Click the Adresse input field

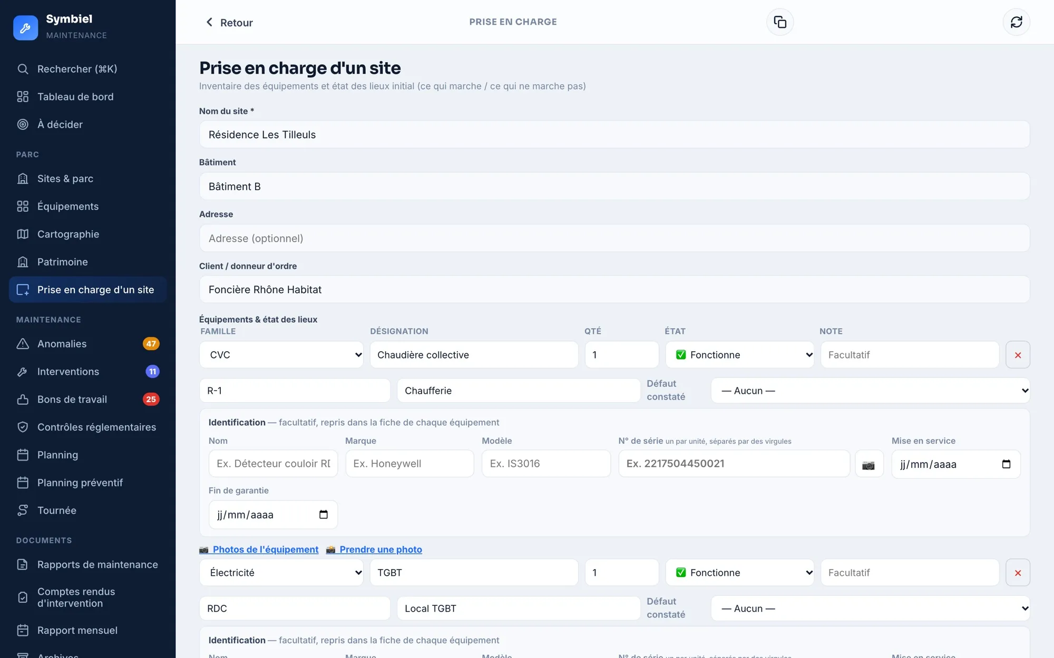pyautogui.click(x=614, y=238)
